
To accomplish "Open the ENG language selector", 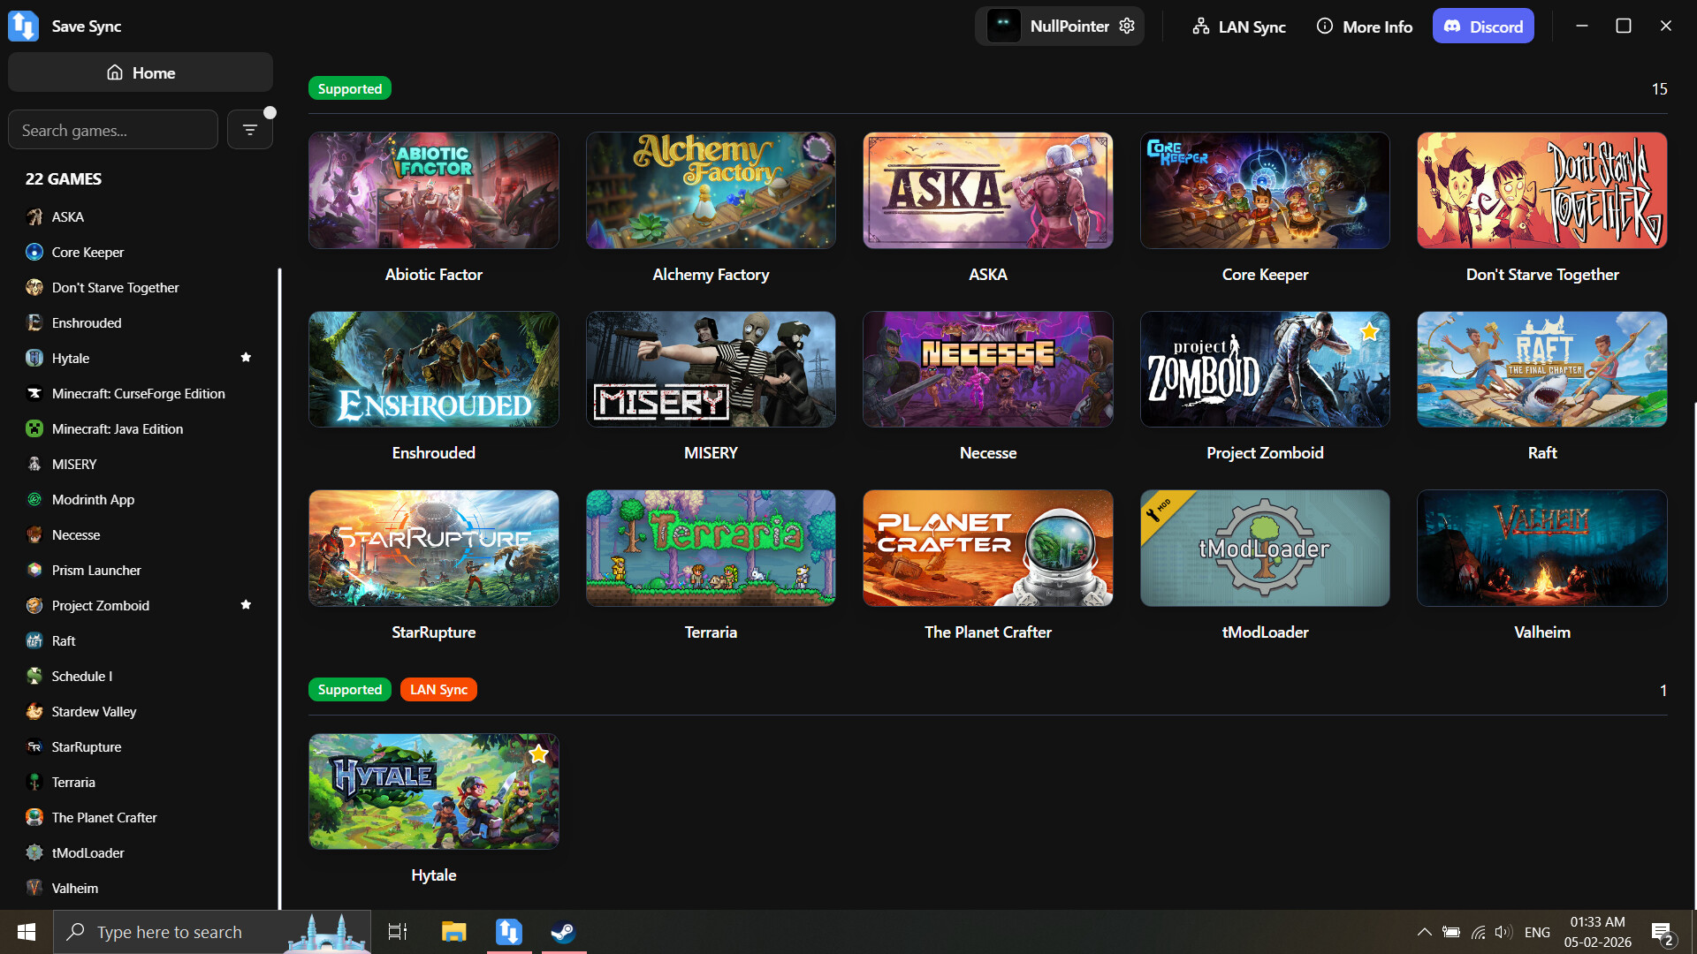I will [1538, 932].
